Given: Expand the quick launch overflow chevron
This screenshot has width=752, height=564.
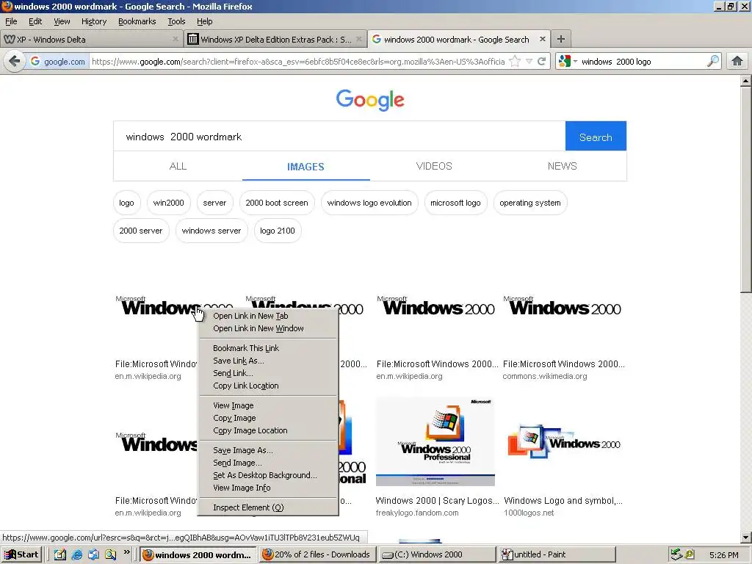Looking at the screenshot, I should click(x=126, y=552).
